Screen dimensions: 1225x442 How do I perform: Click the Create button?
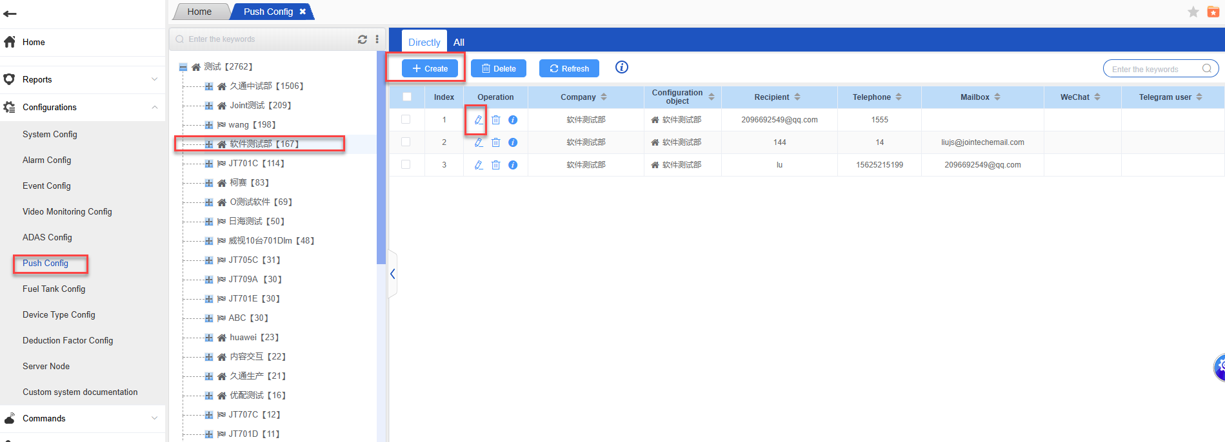coord(430,68)
